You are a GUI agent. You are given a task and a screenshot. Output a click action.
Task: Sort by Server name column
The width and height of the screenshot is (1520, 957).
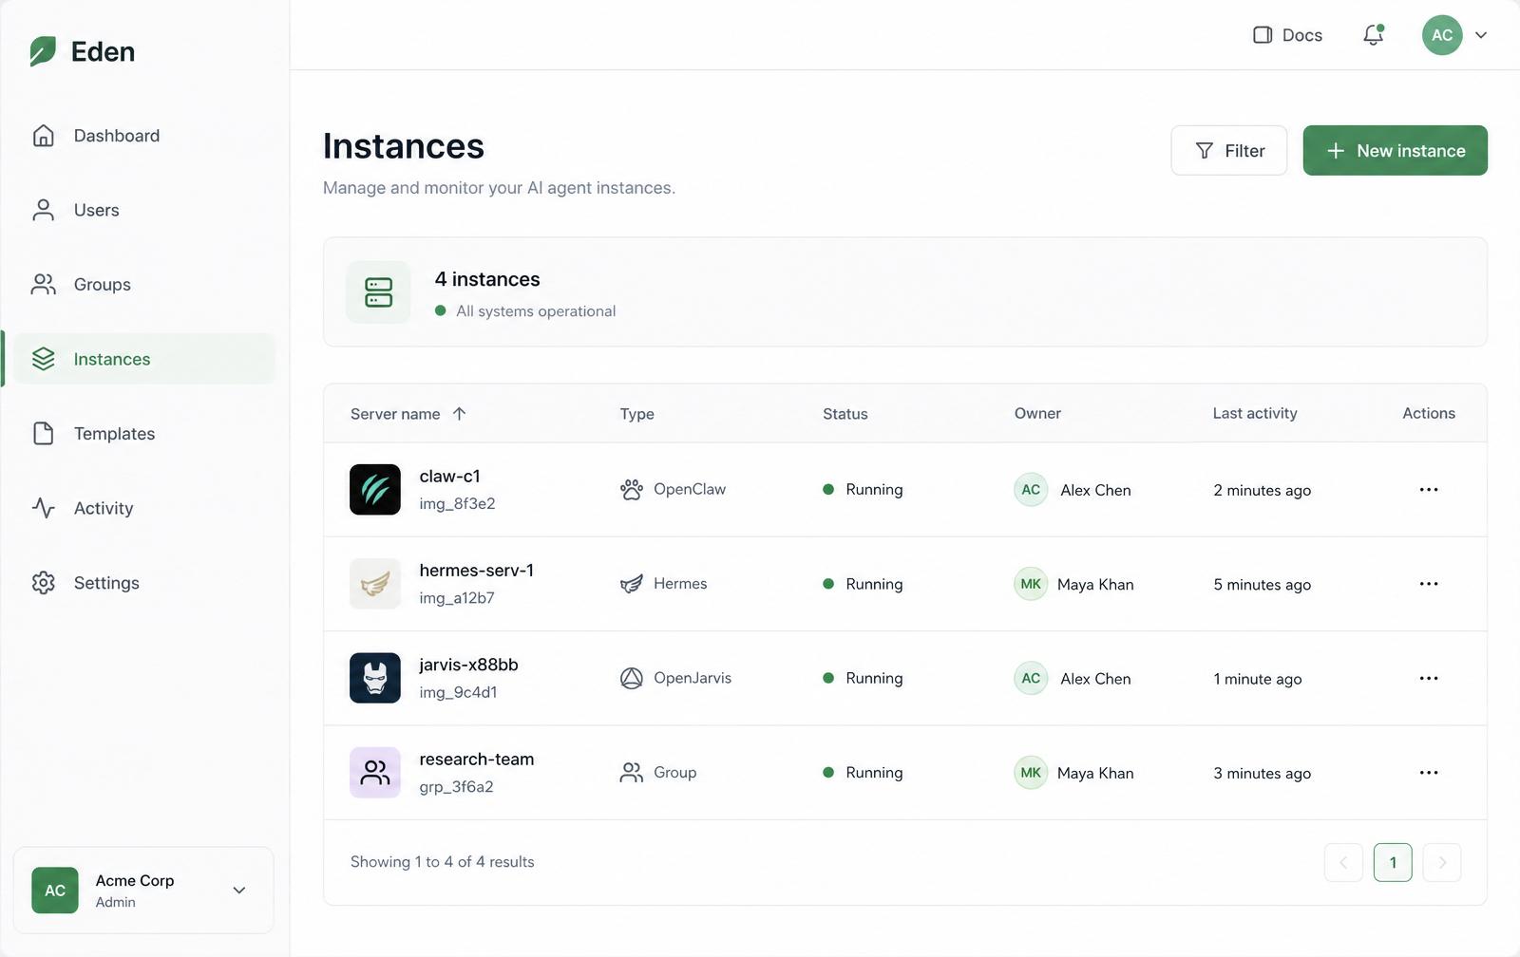(408, 414)
